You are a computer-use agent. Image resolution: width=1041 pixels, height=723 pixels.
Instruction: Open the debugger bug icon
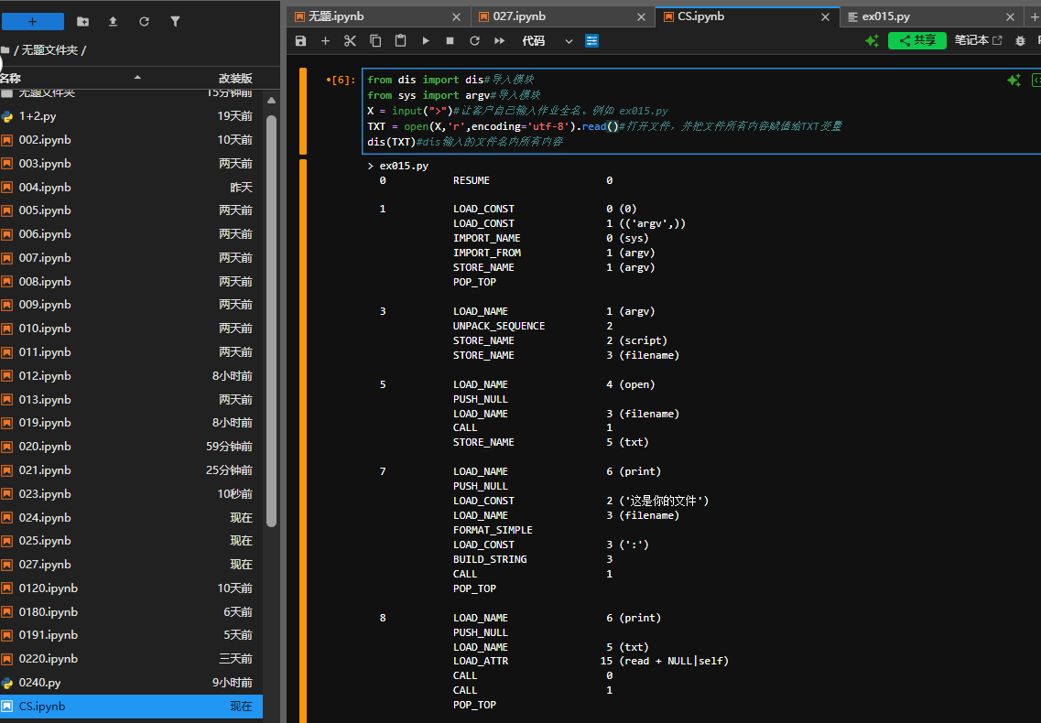click(x=1020, y=41)
